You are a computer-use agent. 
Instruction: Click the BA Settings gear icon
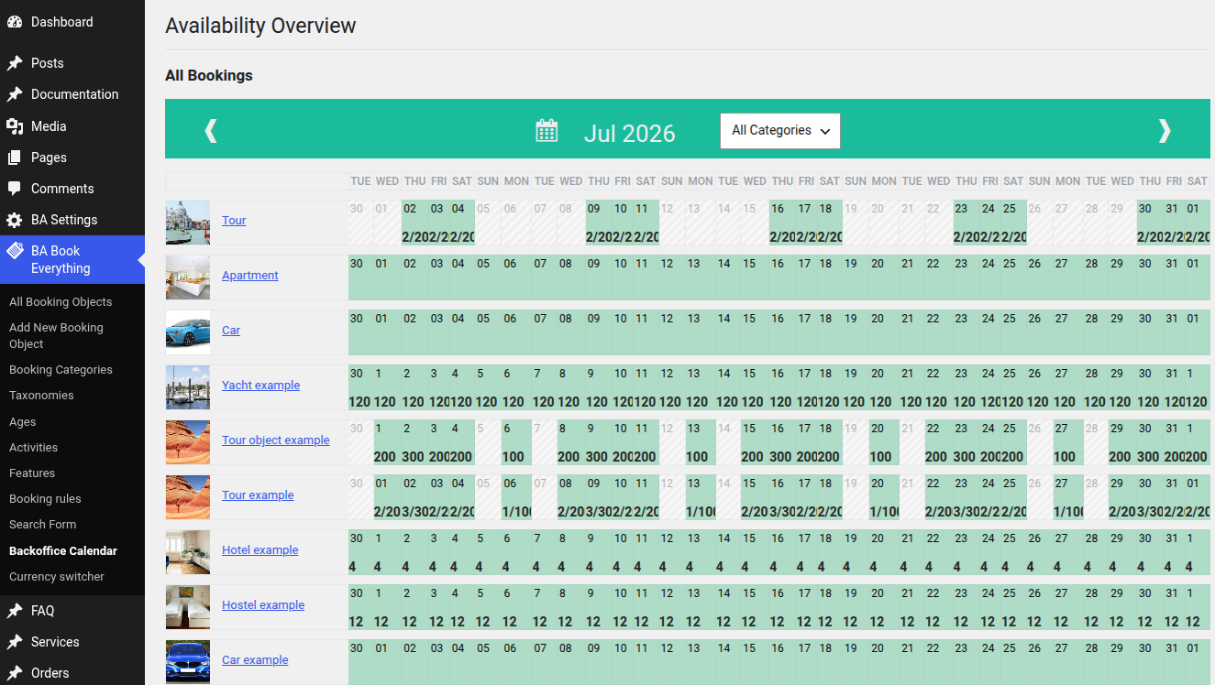tap(15, 220)
